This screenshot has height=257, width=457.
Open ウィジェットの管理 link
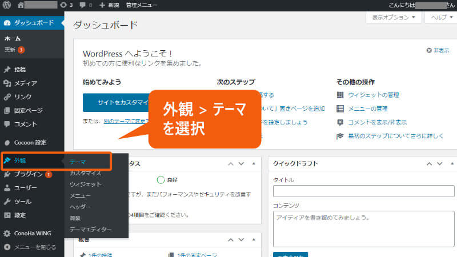pos(374,95)
